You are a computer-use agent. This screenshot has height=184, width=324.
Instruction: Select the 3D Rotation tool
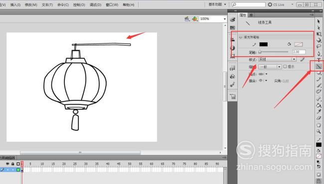click(319, 40)
